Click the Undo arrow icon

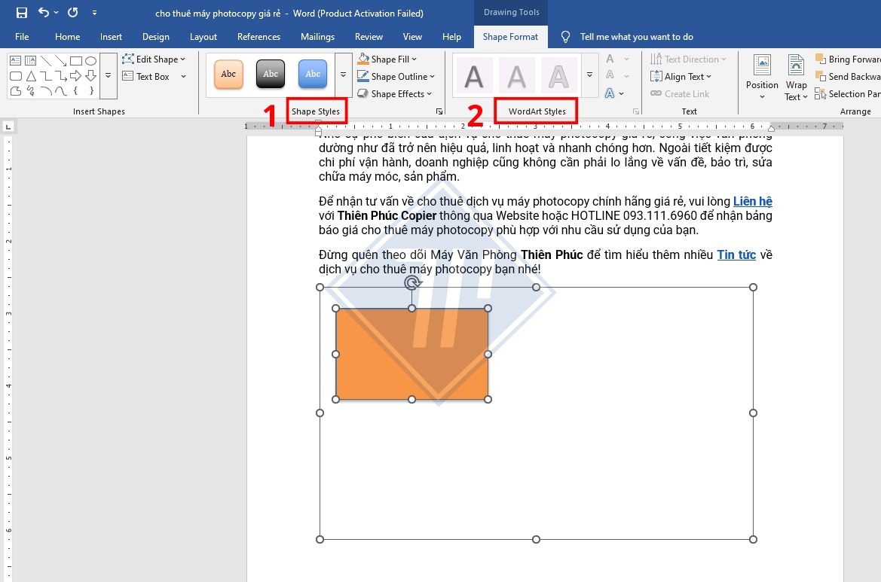(43, 12)
